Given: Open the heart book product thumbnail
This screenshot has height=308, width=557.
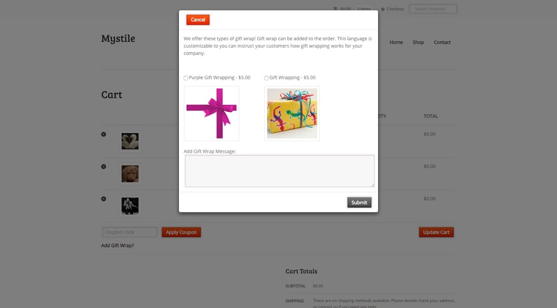Looking at the screenshot, I should 130,141.
